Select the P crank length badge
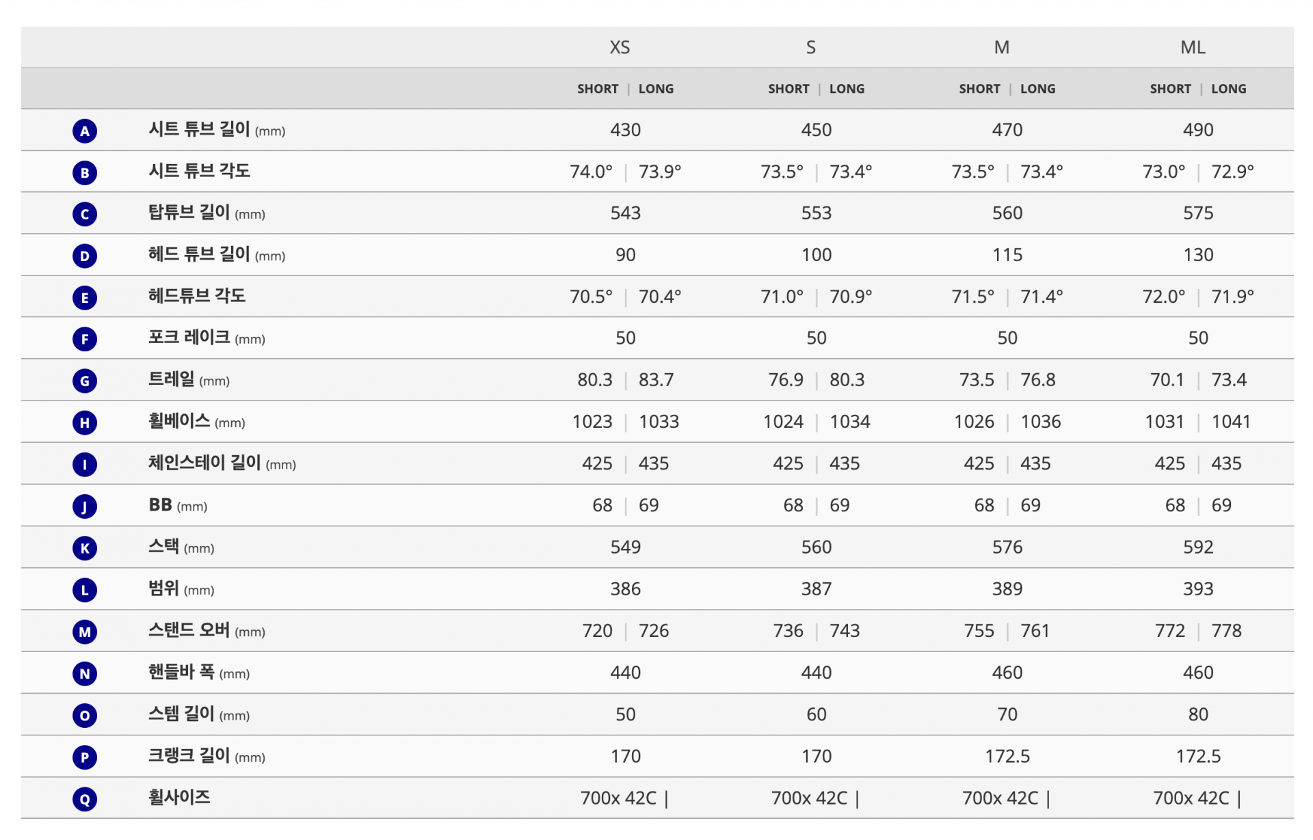 (85, 757)
